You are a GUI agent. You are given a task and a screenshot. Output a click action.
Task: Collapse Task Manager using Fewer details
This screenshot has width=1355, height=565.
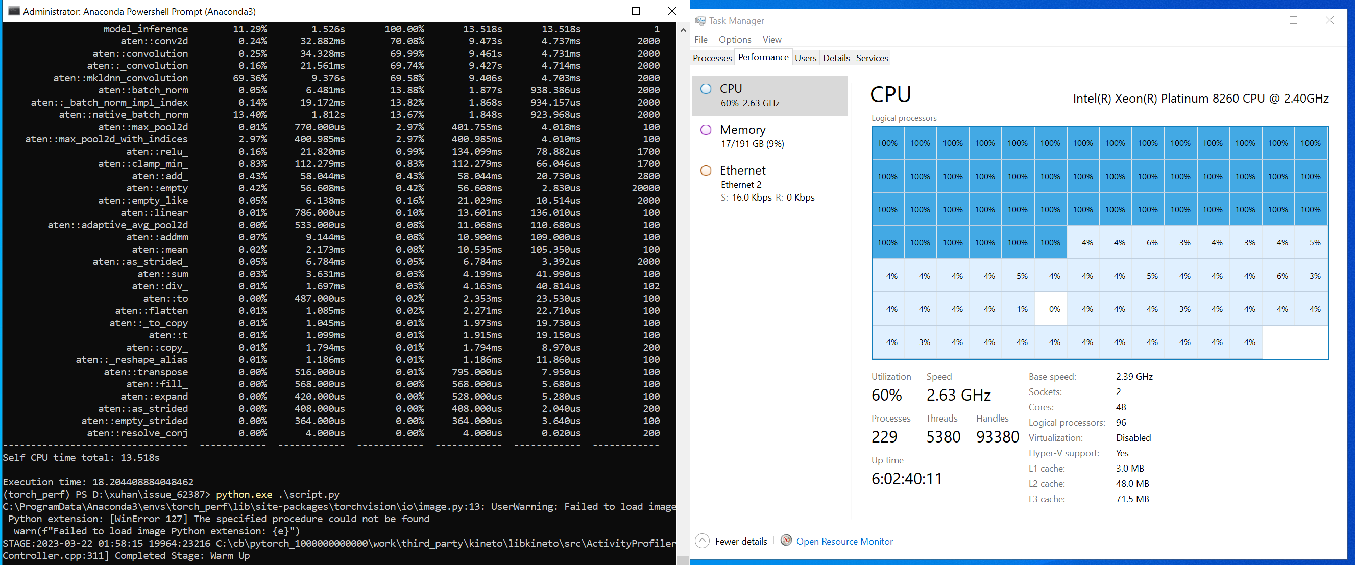[x=739, y=541]
